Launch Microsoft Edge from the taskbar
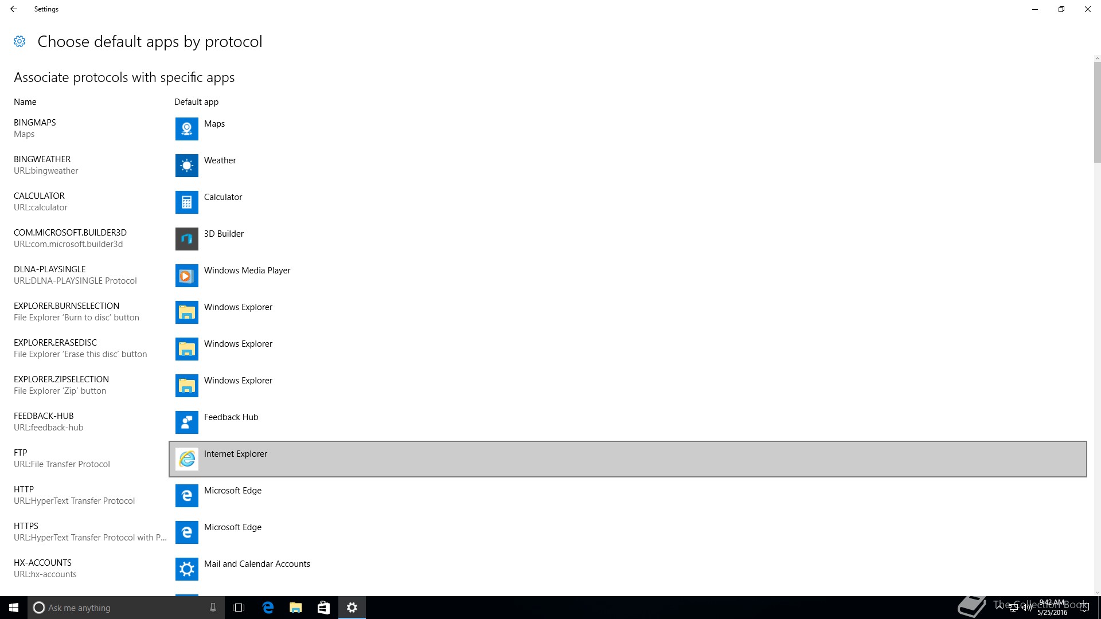 pyautogui.click(x=268, y=608)
